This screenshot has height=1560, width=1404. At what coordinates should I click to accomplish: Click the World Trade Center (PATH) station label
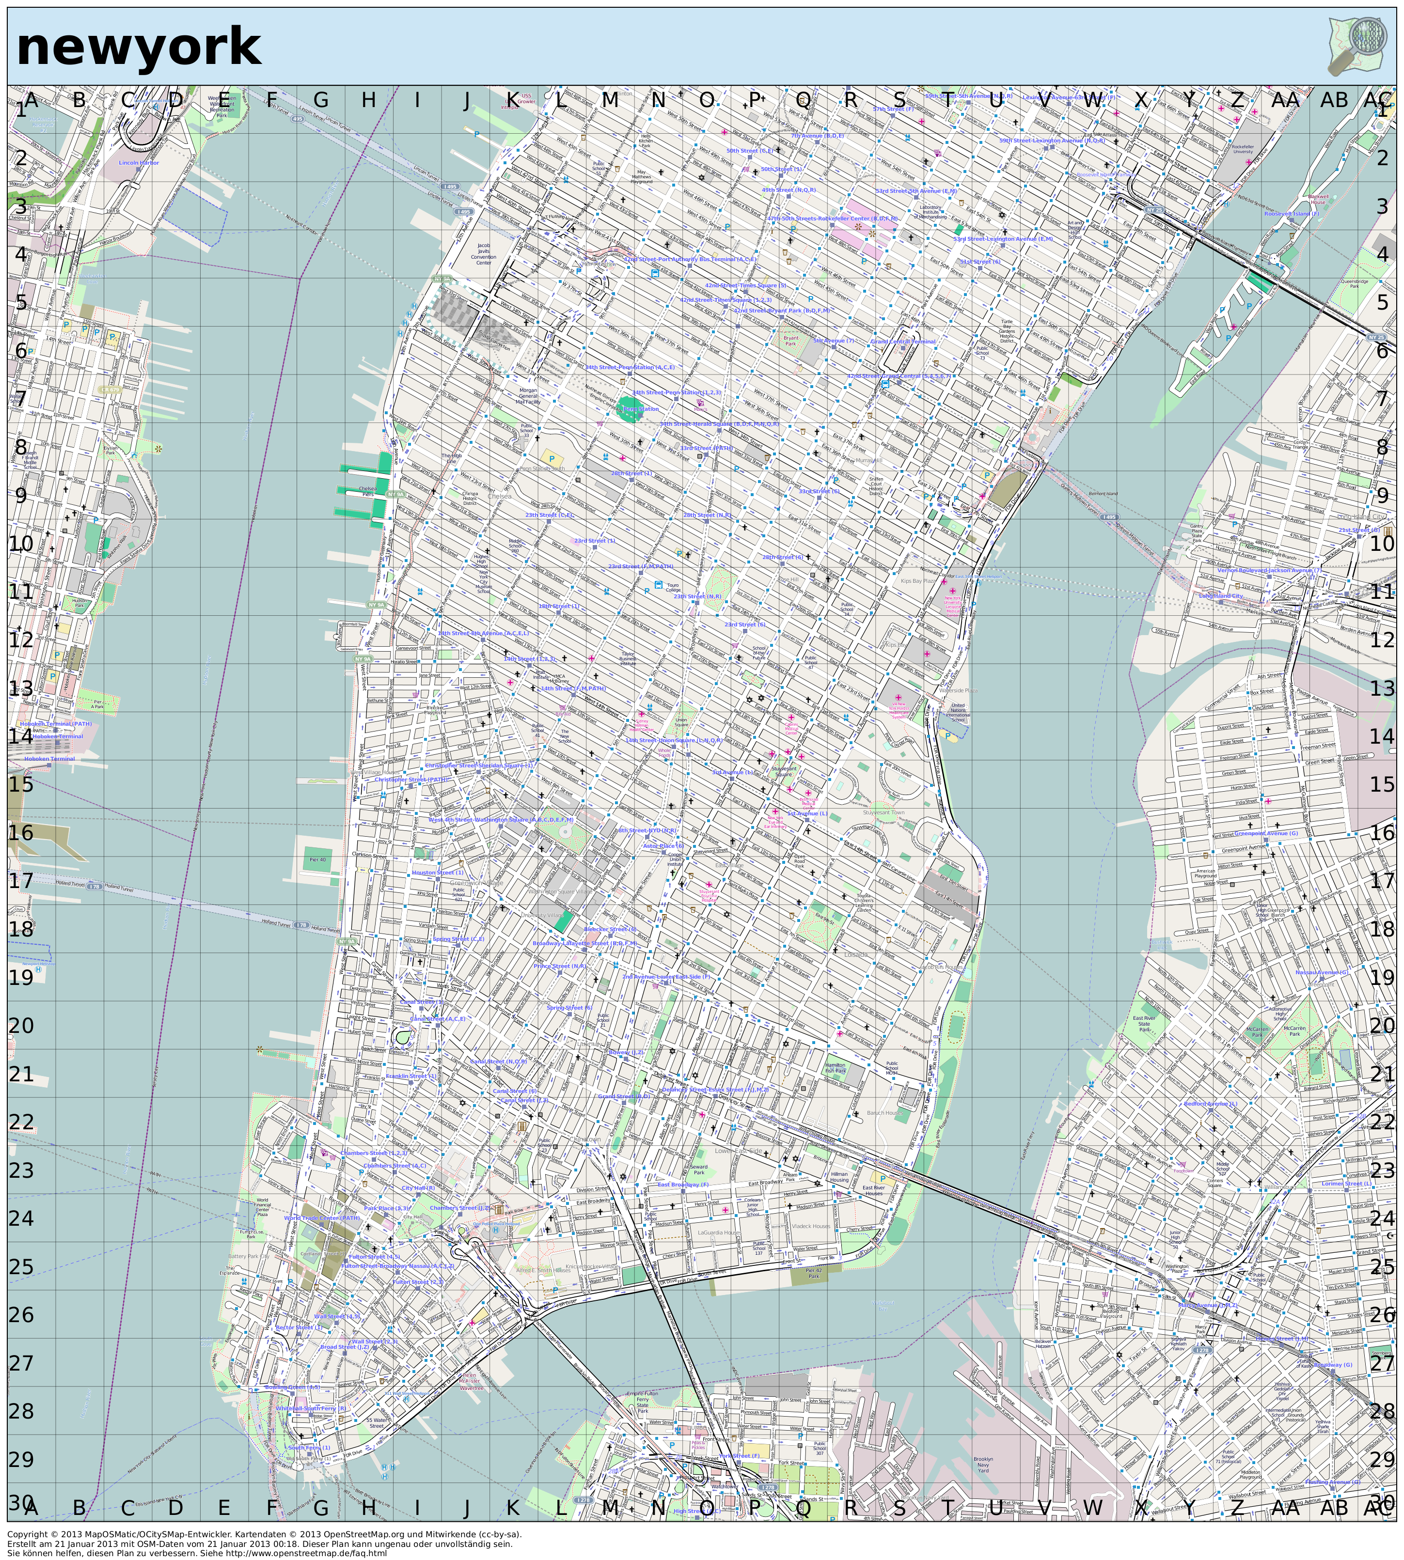pos(322,1217)
